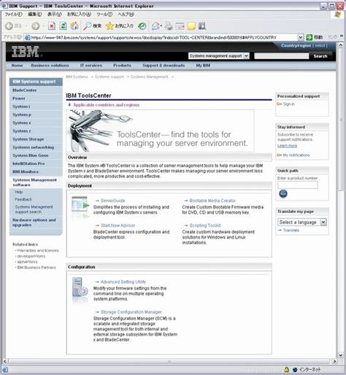The image size is (346, 375).
Task: Open the お気に入り (Favorites) menu
Action: click(79, 15)
